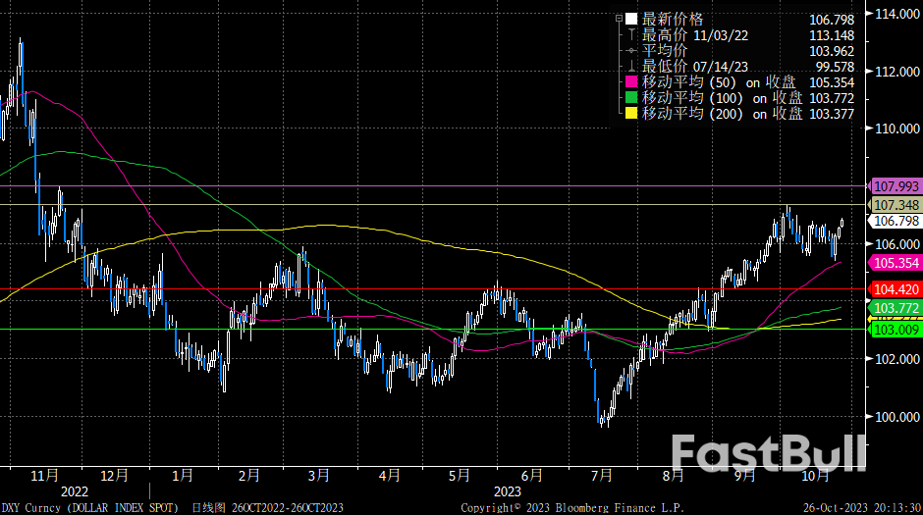This screenshot has height=515, width=923.
Task: Click the bright green 103.009 price tag
Action: [895, 331]
